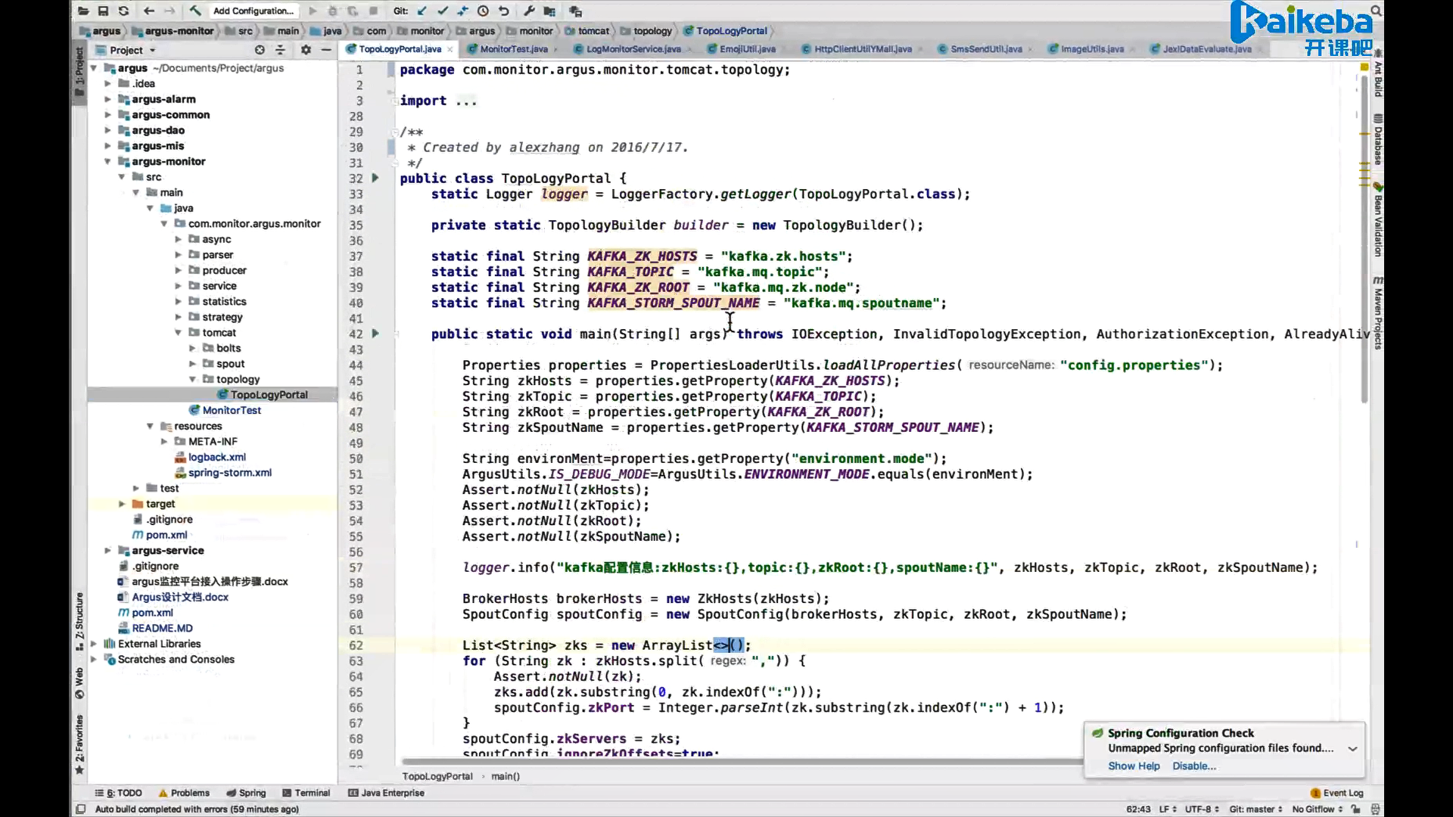Click the Build Project hammer icon
The width and height of the screenshot is (1453, 817).
(194, 11)
